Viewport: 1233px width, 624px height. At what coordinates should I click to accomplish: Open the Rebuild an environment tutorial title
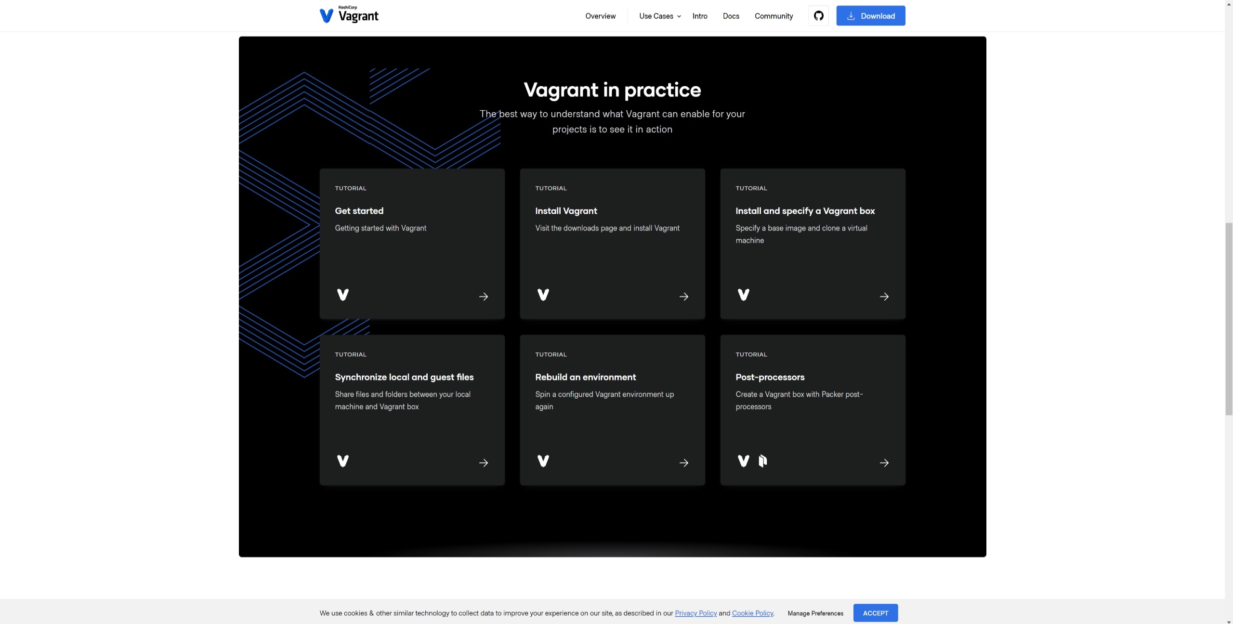[x=585, y=377]
